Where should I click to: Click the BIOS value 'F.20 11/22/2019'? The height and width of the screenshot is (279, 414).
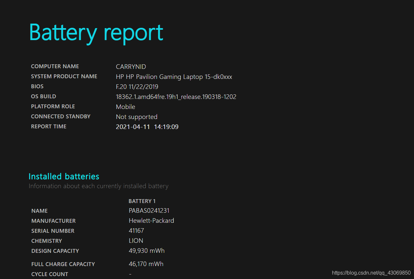pyautogui.click(x=137, y=87)
